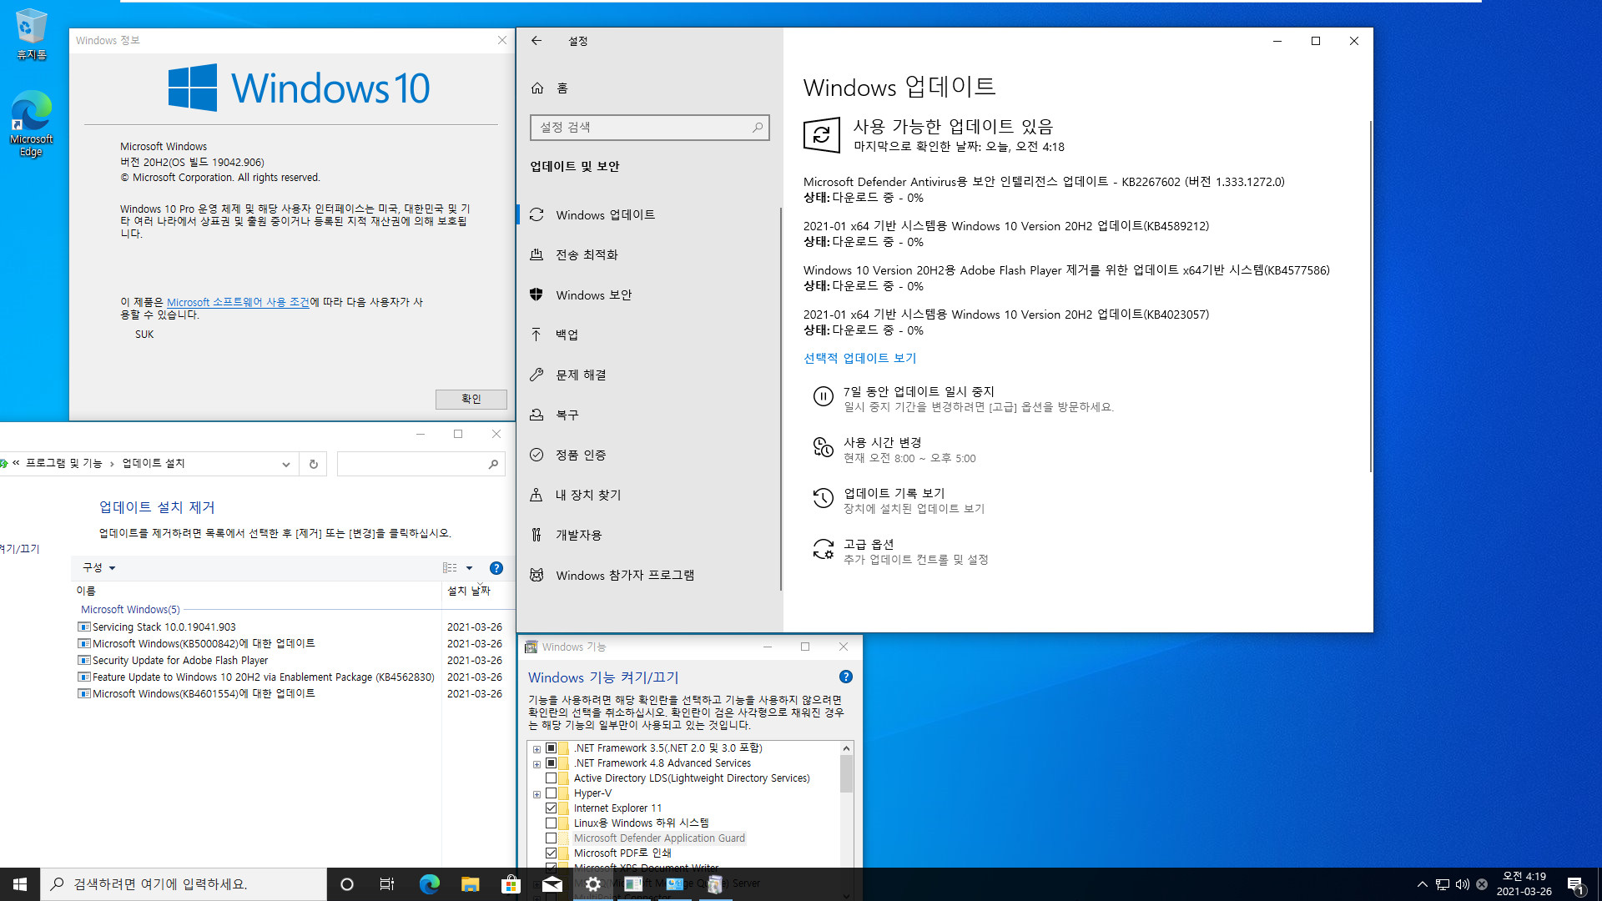This screenshot has width=1602, height=901.
Task: Click the « breadcrumb chevron before 프로그램 및 기능
Action: (16, 464)
